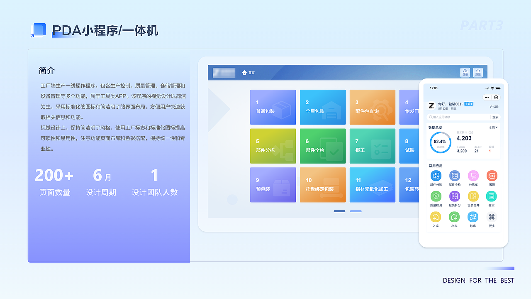Screen dimensions: 531x299
Task: Click the 主机手 role tag
Action: pyautogui.click(x=469, y=104)
